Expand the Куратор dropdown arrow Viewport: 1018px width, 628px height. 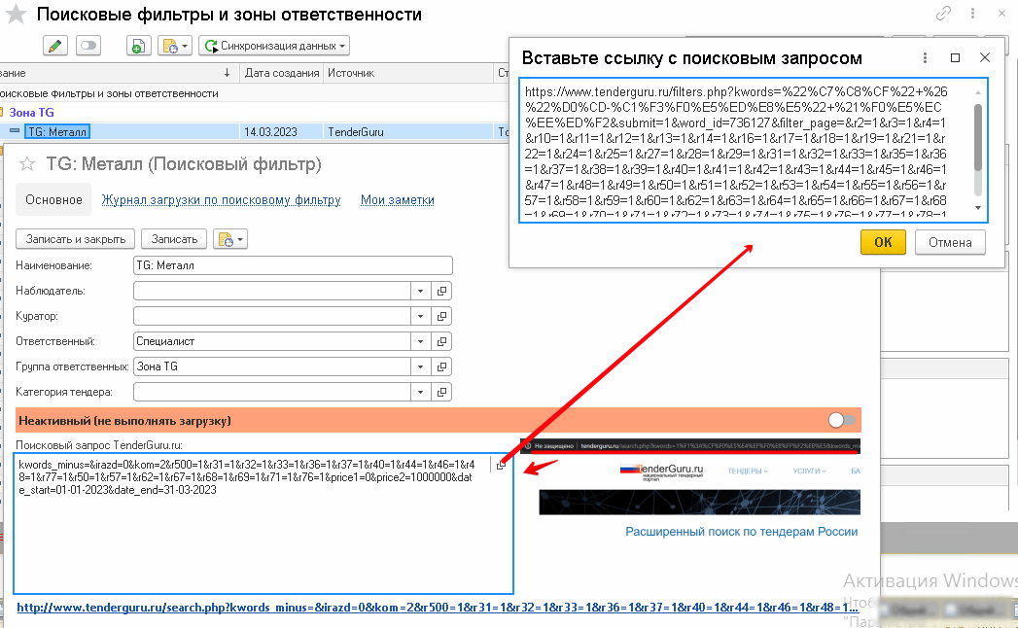[420, 316]
